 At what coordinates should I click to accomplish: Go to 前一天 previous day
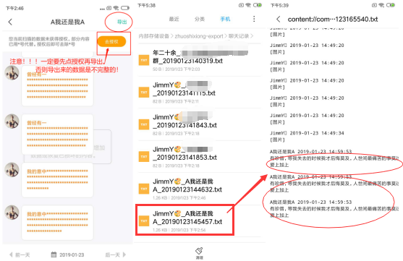tap(20, 254)
